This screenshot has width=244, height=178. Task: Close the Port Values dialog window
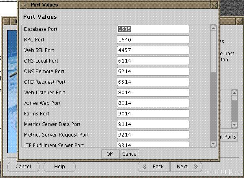coord(214,5)
